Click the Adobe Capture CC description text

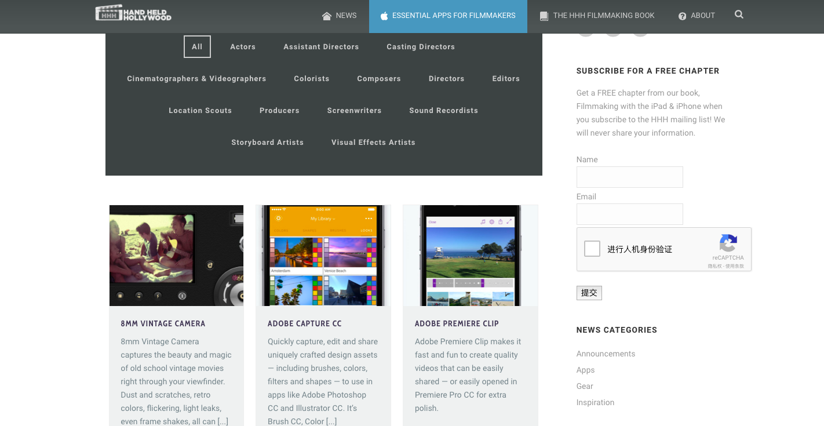pos(323,382)
